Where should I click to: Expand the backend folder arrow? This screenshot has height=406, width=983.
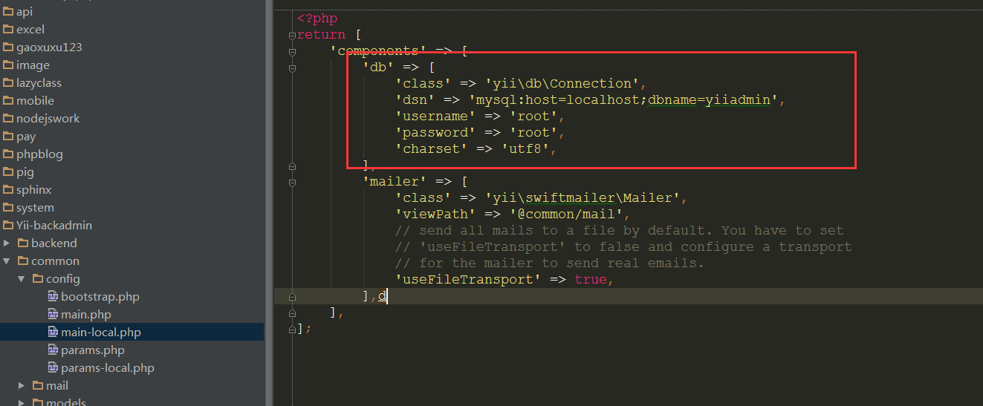tap(7, 243)
